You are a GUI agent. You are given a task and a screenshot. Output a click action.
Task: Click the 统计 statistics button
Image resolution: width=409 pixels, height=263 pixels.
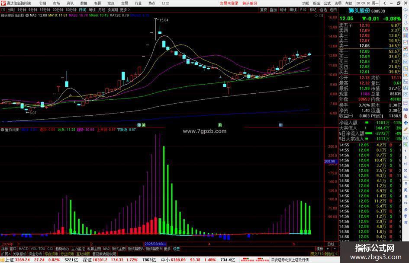(x=283, y=10)
